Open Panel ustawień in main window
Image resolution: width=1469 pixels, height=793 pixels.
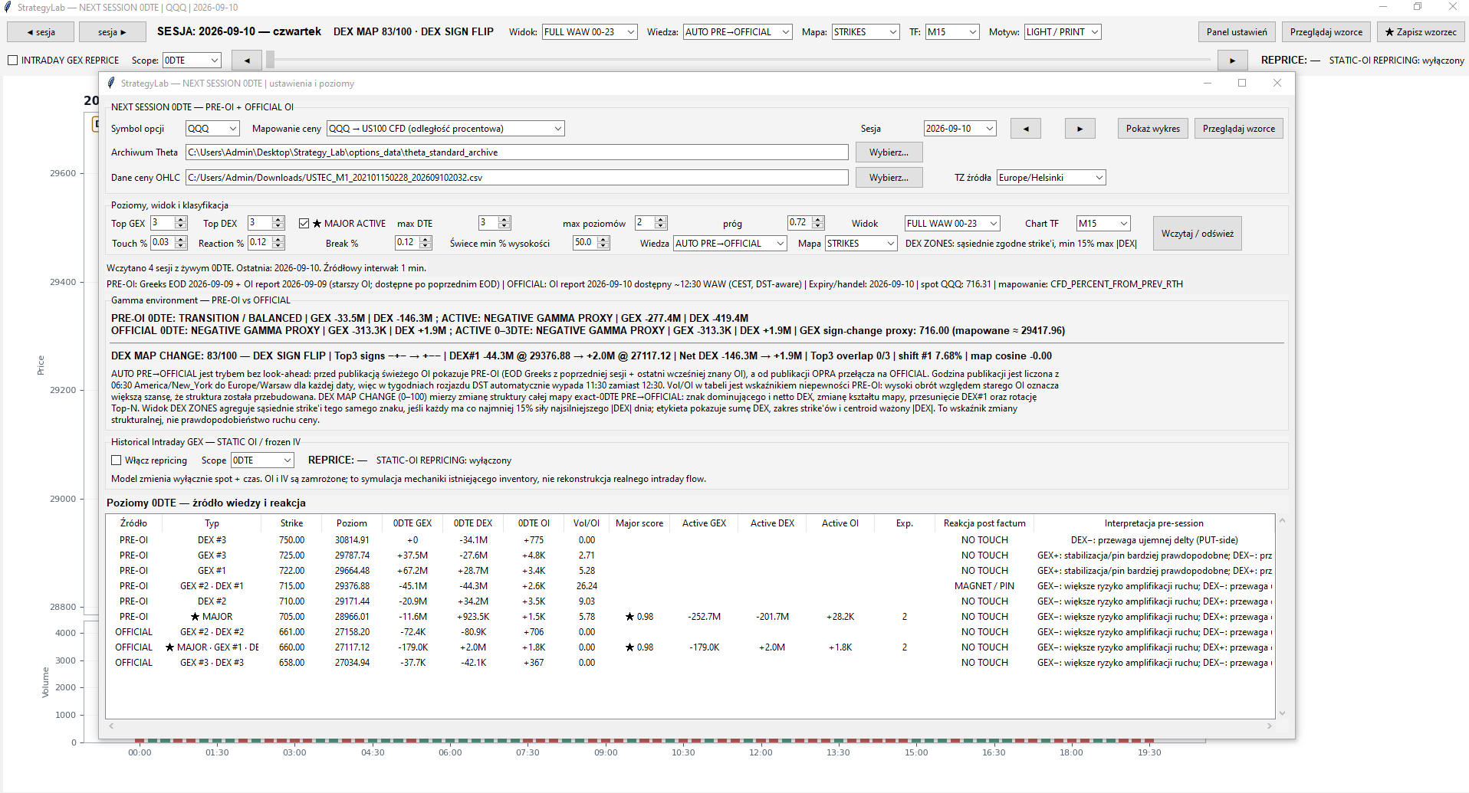[x=1237, y=32]
